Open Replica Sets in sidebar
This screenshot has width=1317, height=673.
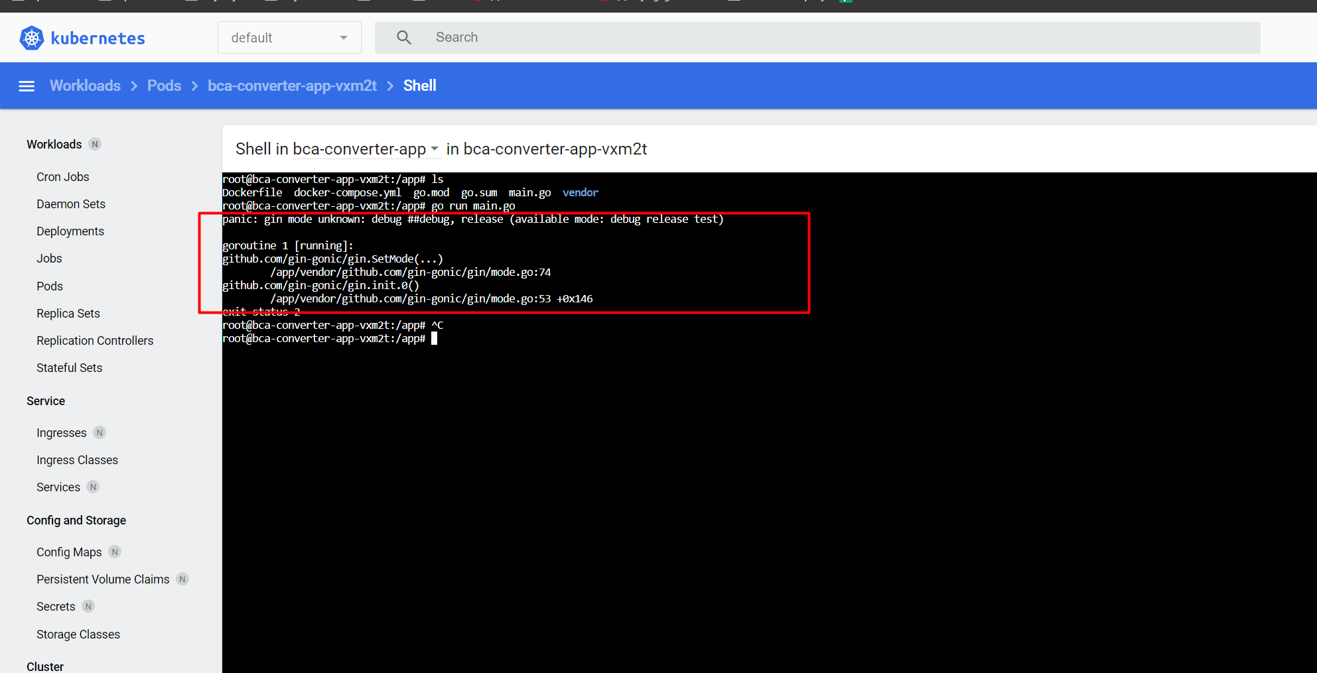[x=68, y=314]
